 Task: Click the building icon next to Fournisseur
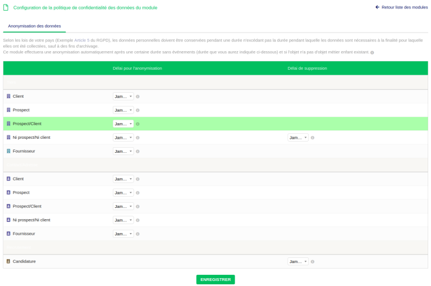8,151
